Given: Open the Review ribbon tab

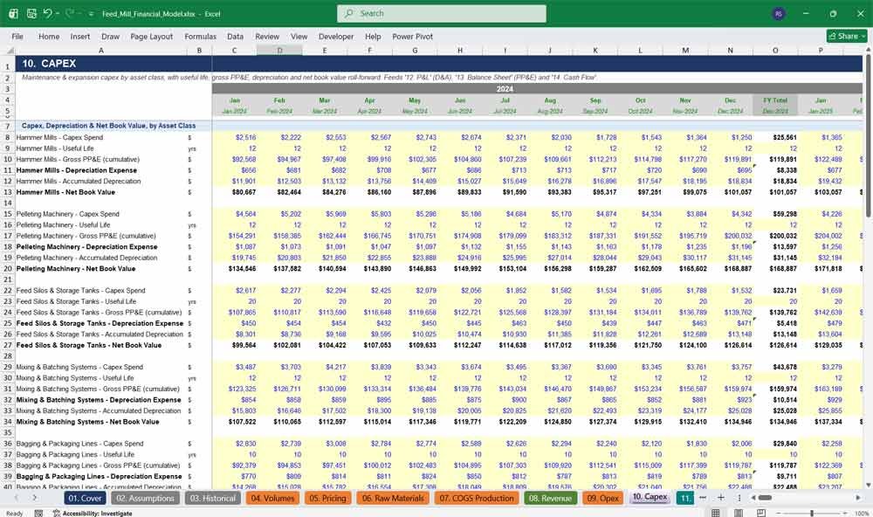Looking at the screenshot, I should click(267, 36).
